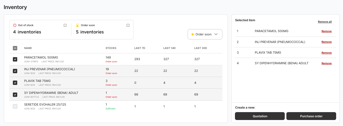
Task: Click the green Sufficient status label
Action: click(111, 109)
